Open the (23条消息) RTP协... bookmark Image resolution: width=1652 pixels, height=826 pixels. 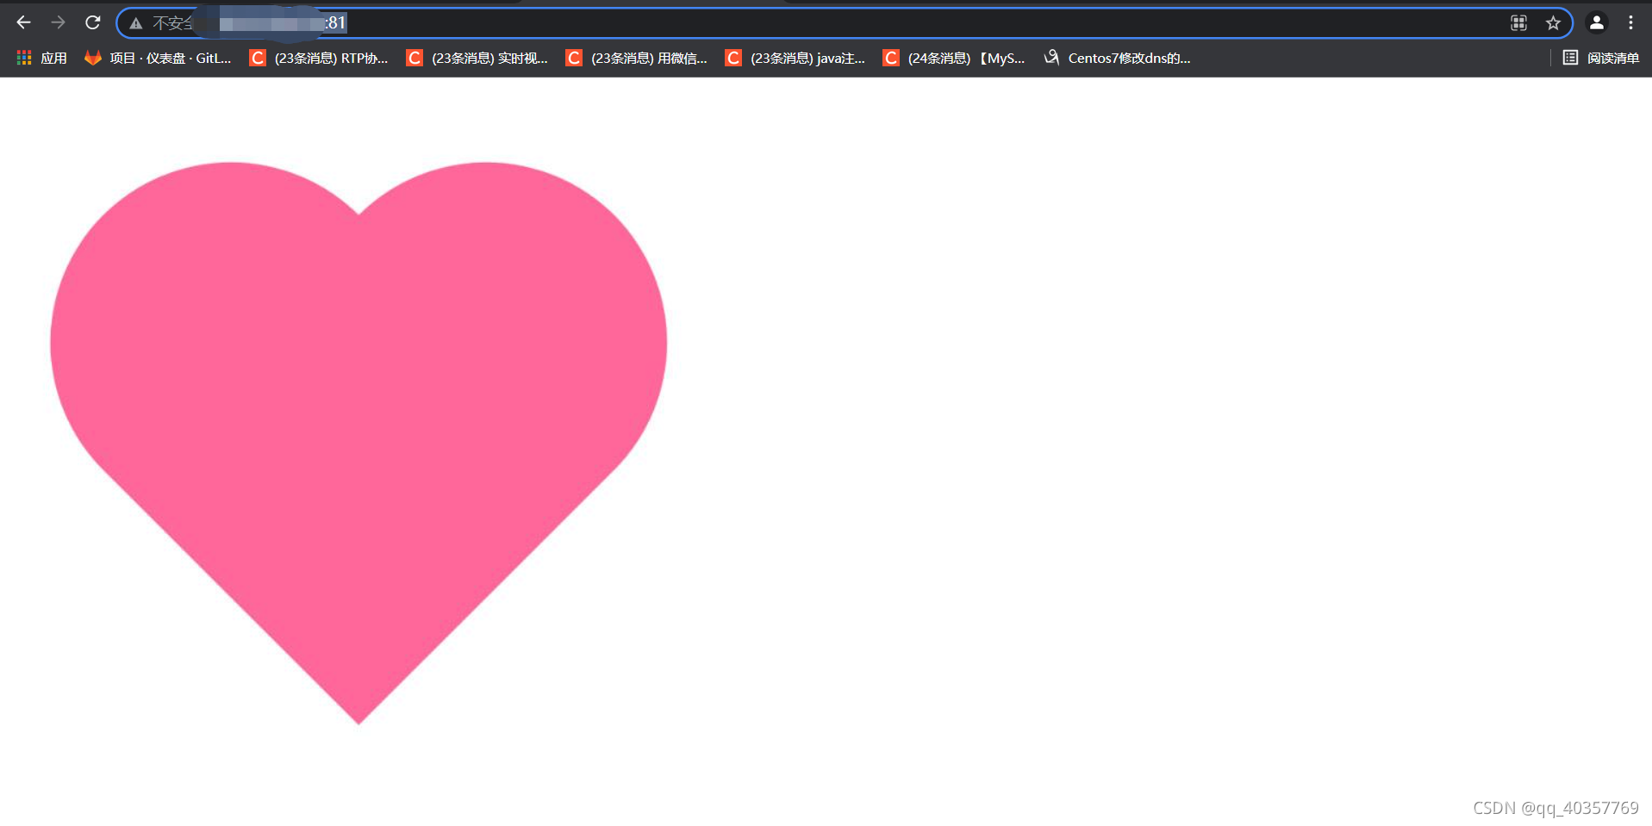pyautogui.click(x=318, y=58)
